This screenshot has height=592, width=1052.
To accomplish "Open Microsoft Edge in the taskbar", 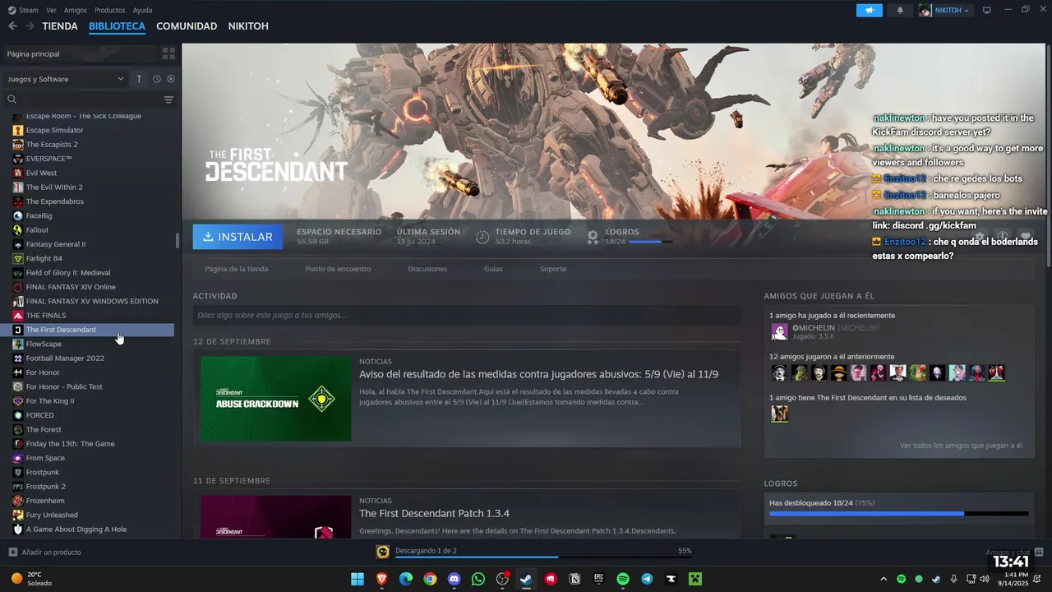I will (406, 579).
